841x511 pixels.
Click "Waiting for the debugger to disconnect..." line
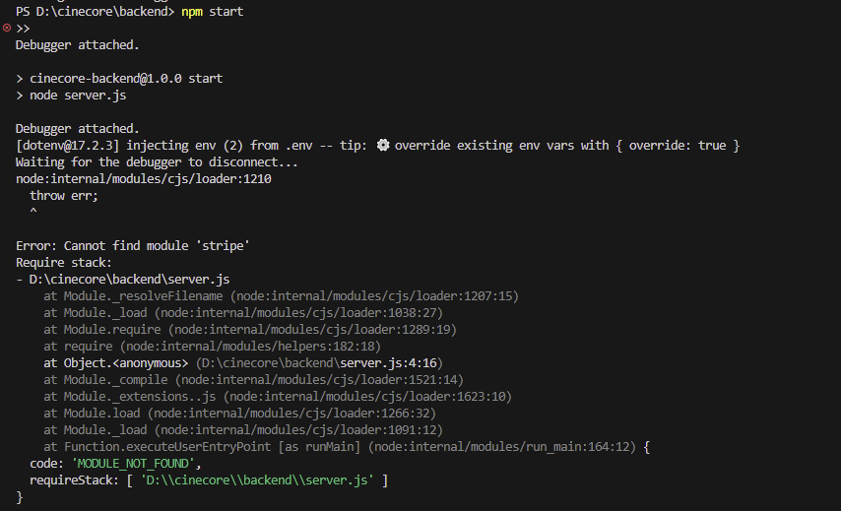point(157,161)
